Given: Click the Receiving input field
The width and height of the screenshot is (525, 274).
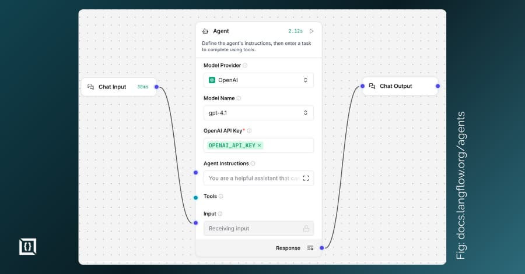Looking at the screenshot, I should [x=258, y=229].
